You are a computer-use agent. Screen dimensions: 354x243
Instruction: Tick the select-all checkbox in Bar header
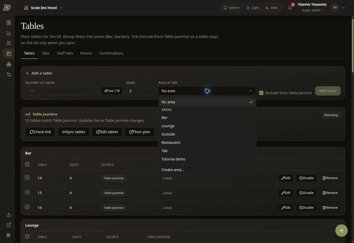(x=27, y=164)
